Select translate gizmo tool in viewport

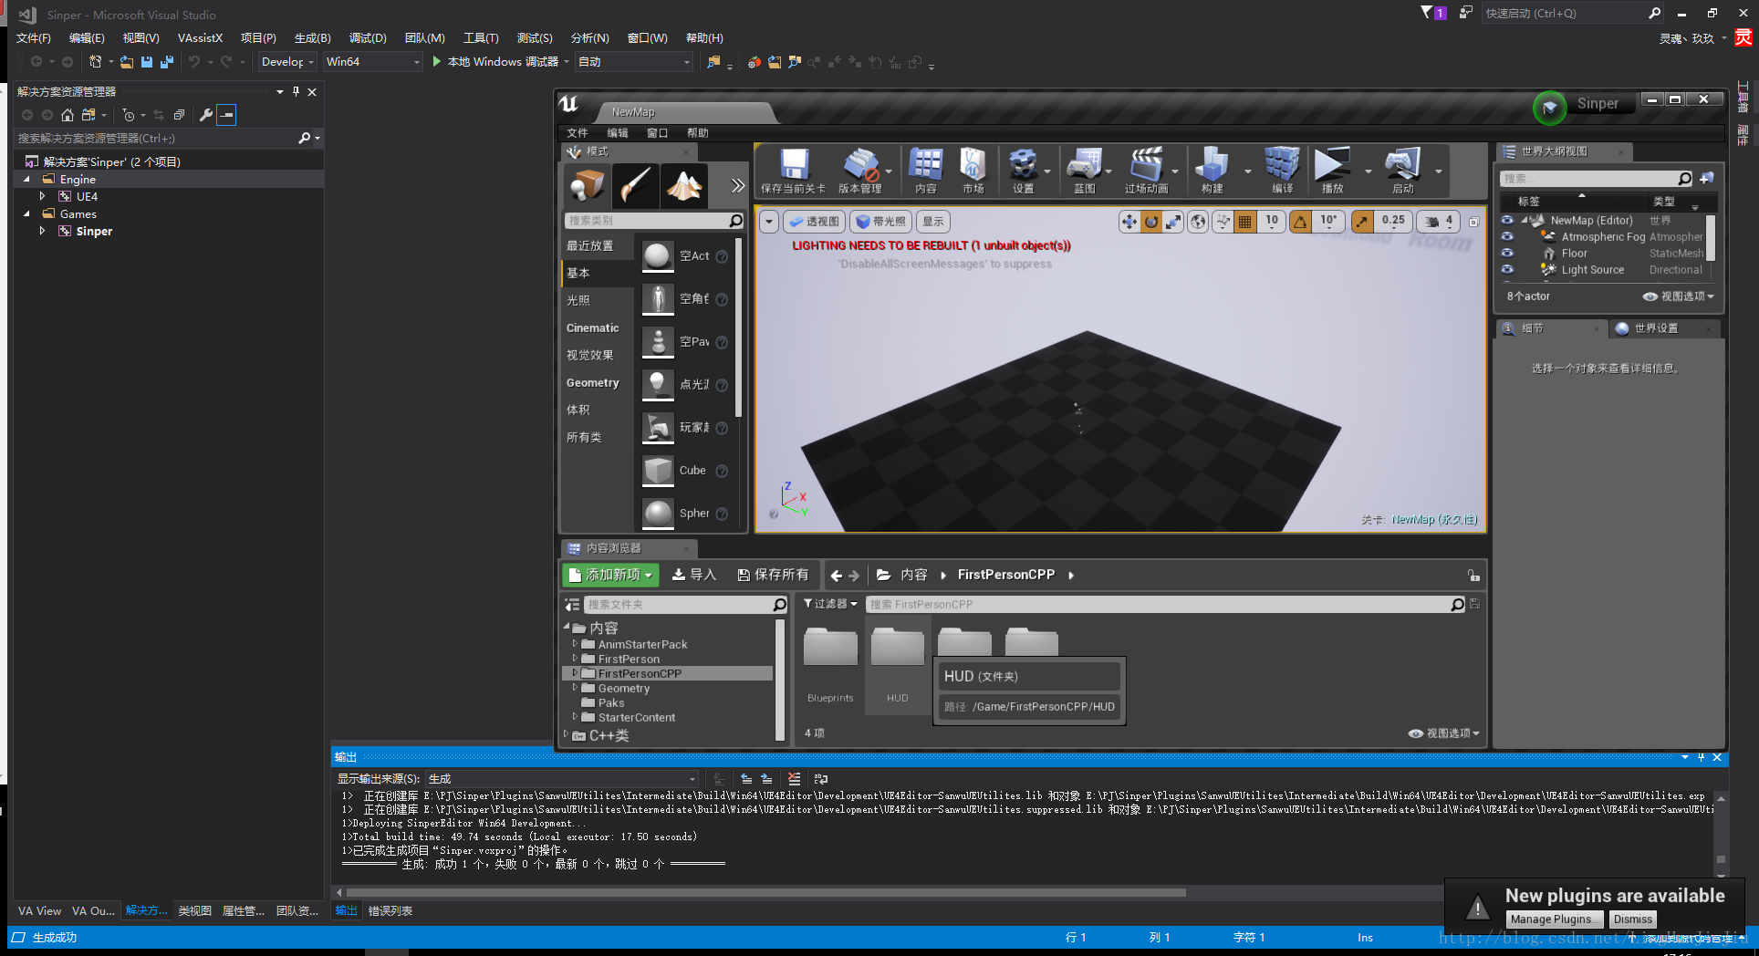[1129, 222]
